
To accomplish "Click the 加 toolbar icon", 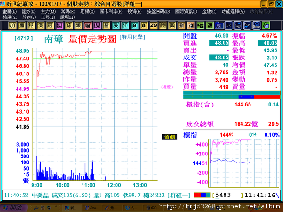I will pyautogui.click(x=12, y=25).
